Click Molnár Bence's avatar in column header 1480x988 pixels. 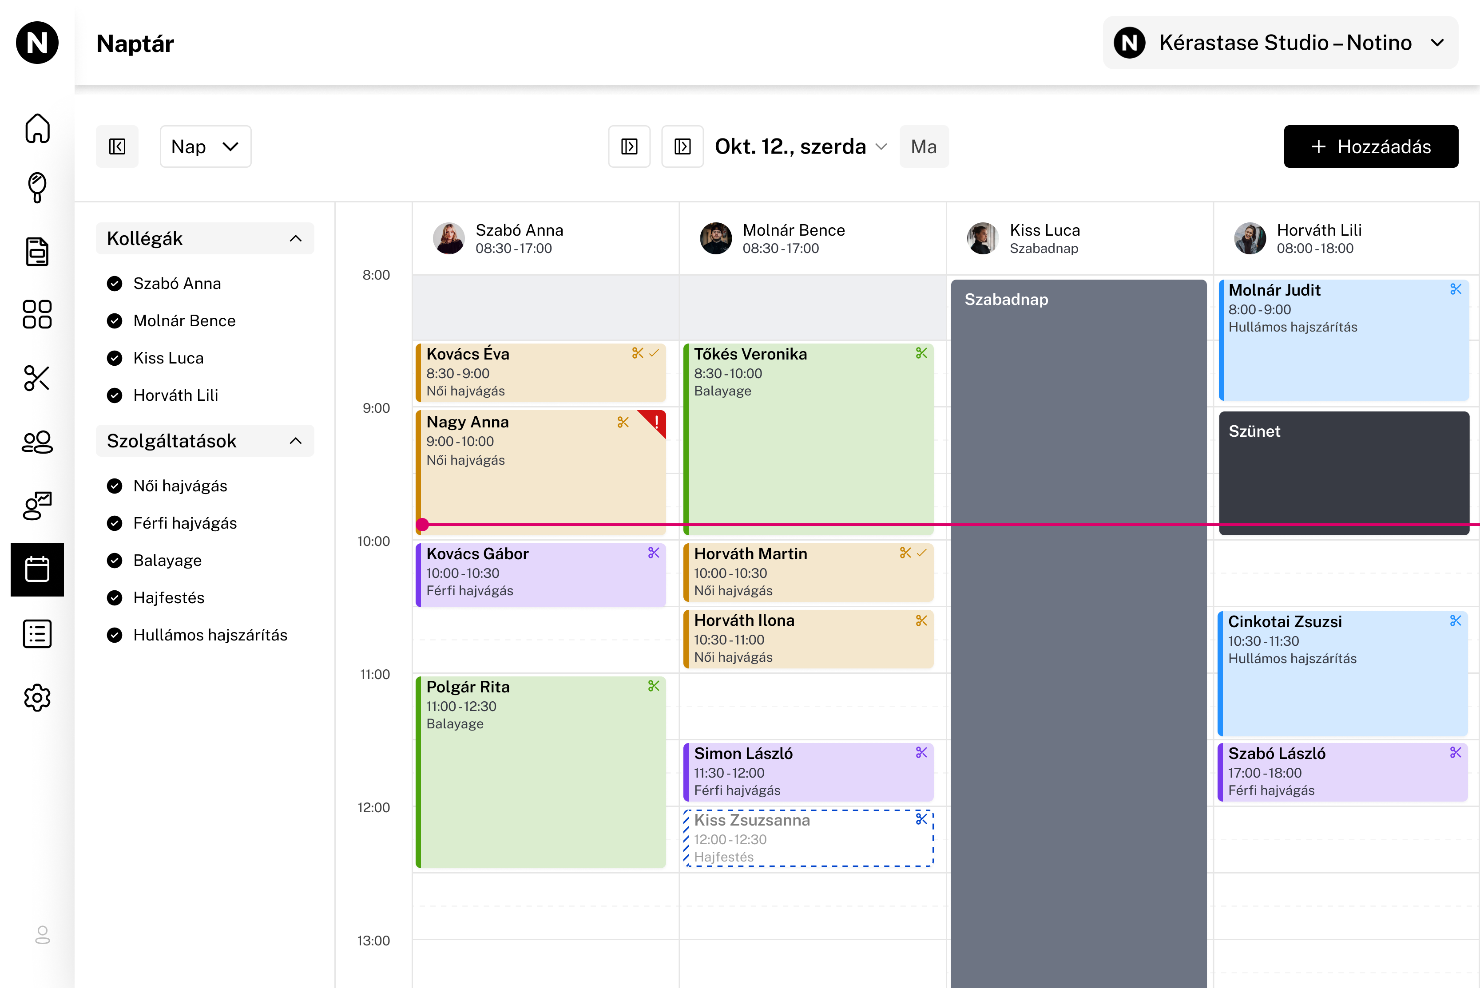[x=716, y=238]
